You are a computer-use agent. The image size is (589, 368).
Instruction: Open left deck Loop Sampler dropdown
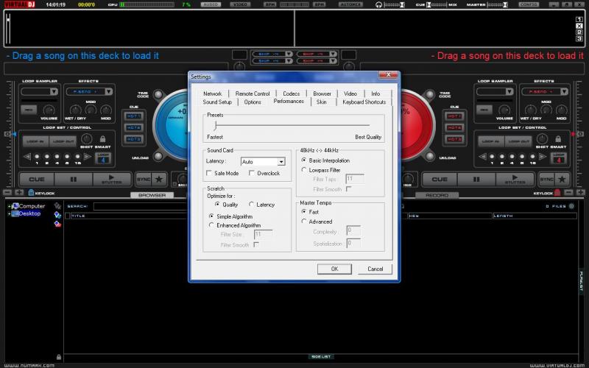coord(54,91)
